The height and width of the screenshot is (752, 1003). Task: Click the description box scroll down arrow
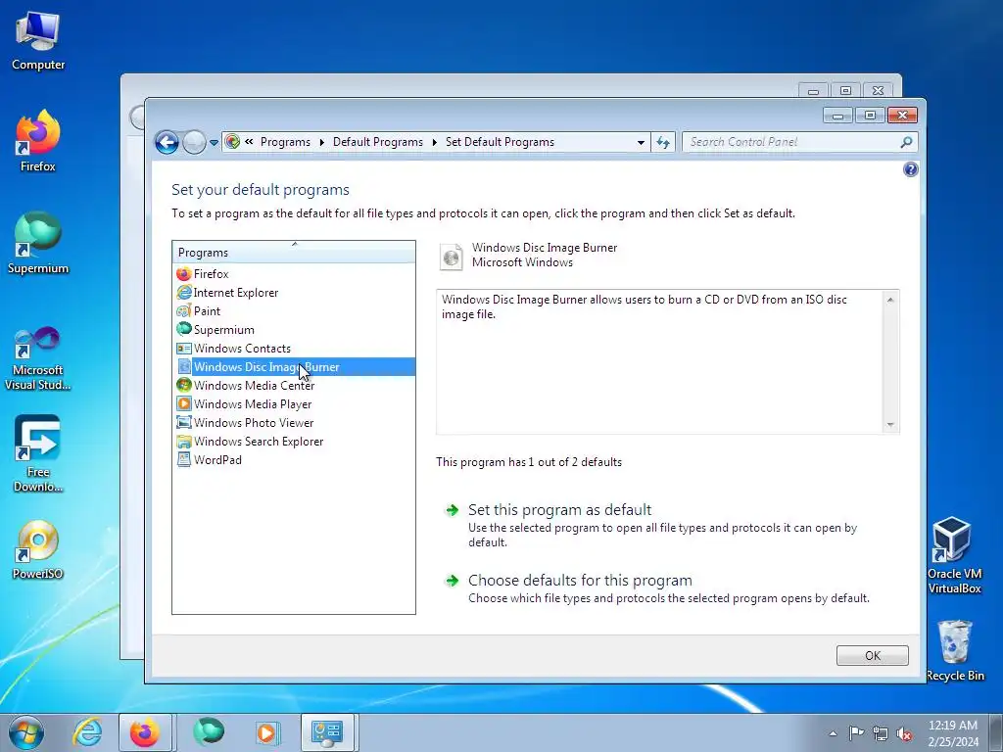pyautogui.click(x=889, y=425)
